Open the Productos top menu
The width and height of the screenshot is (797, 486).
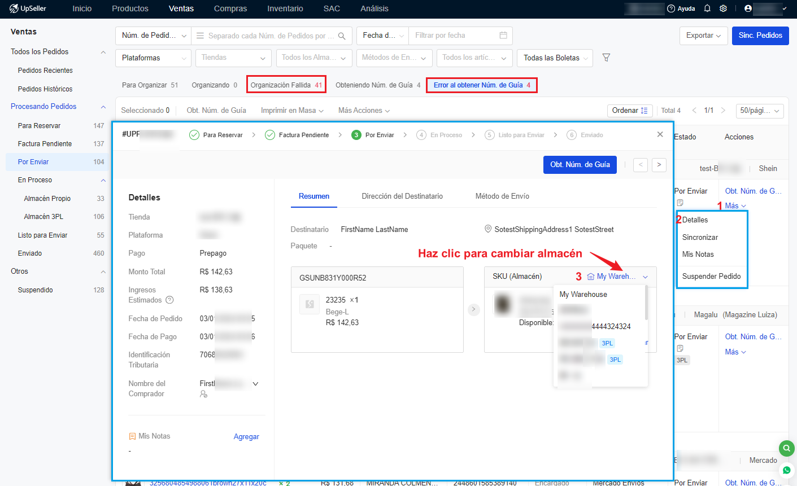[130, 8]
